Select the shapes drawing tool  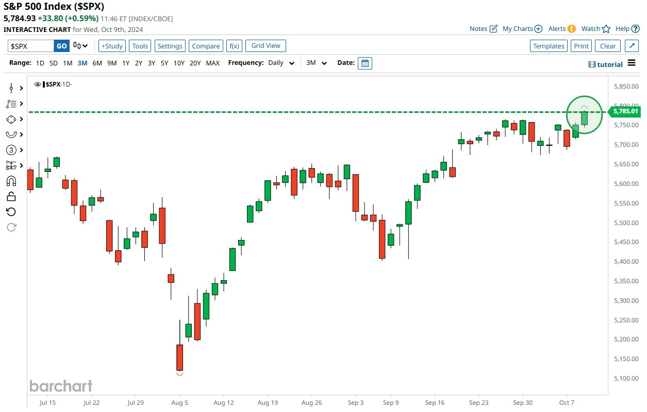11,119
